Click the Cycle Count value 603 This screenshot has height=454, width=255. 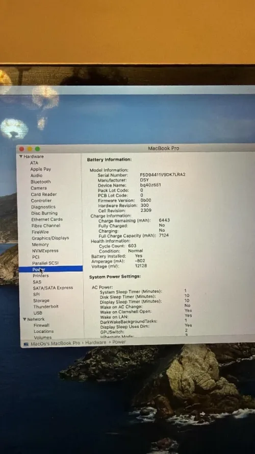(x=133, y=246)
